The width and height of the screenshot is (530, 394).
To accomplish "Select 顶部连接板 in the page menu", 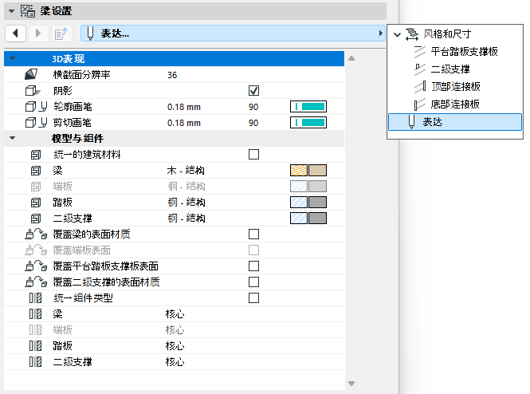I will [456, 87].
